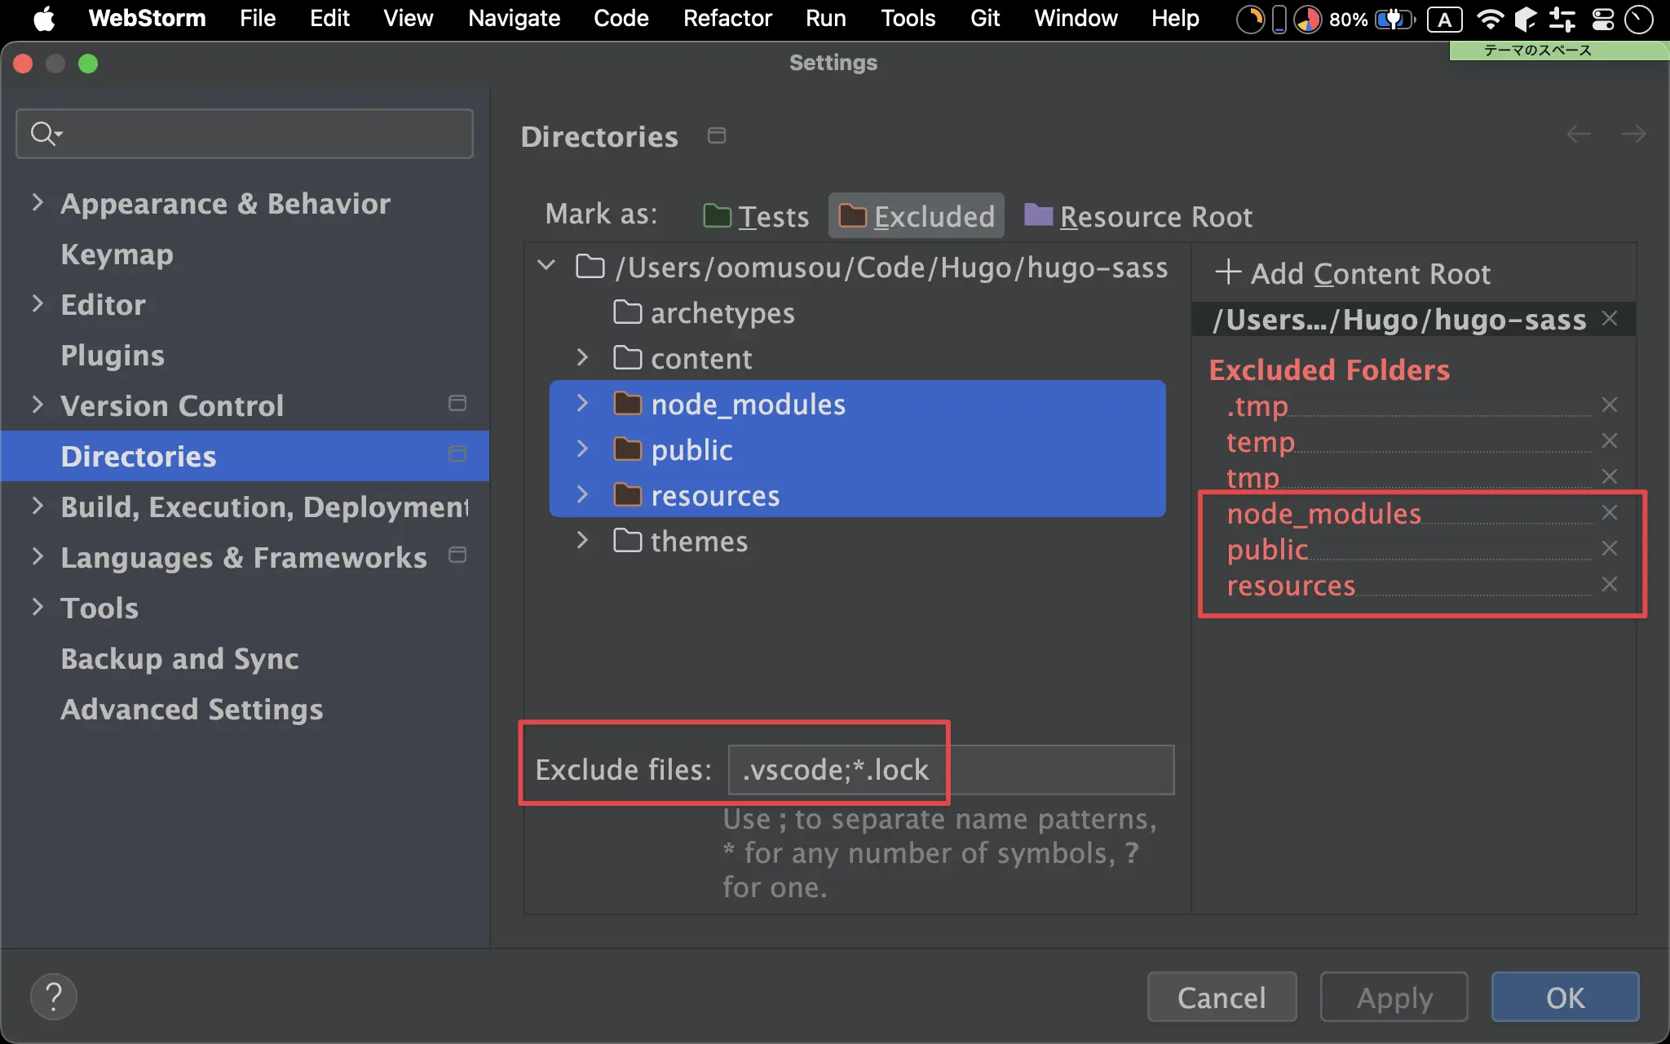Expand the Appearance & Behavior section

pyautogui.click(x=38, y=203)
